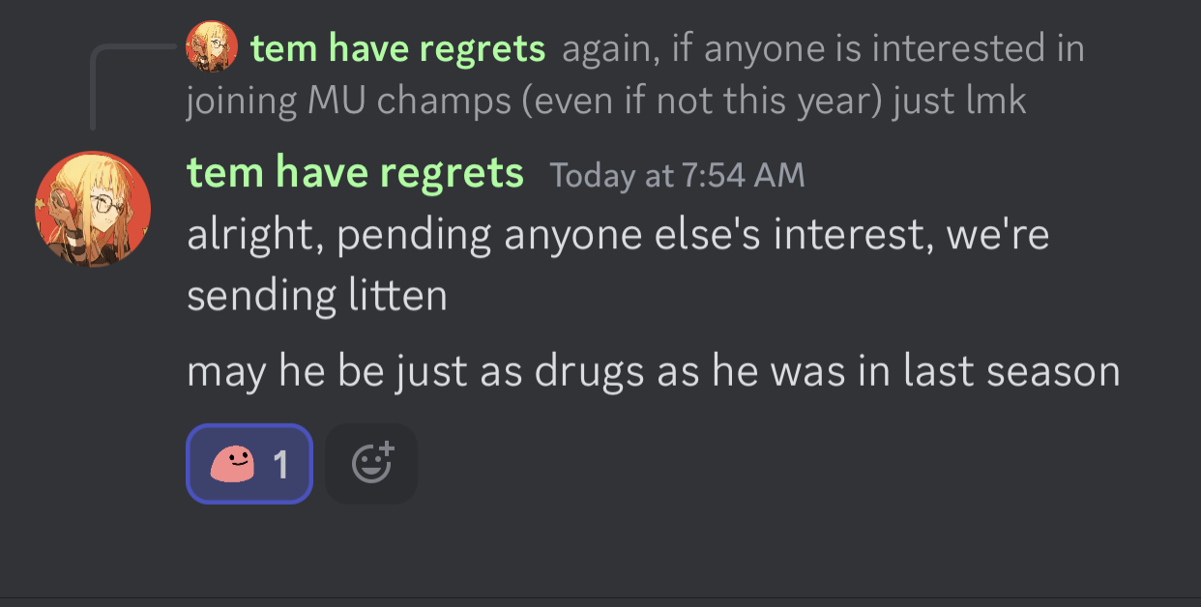The height and width of the screenshot is (607, 1201).
Task: Open tem have regrets' large profile avatar
Action: (x=93, y=209)
